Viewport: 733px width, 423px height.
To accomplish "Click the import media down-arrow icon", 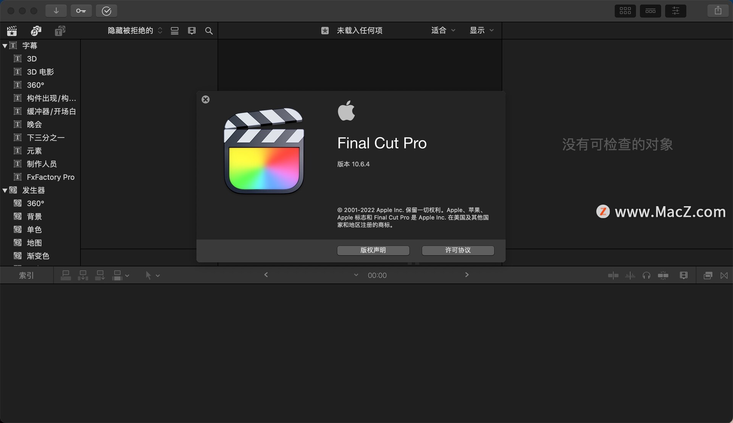I will point(56,11).
